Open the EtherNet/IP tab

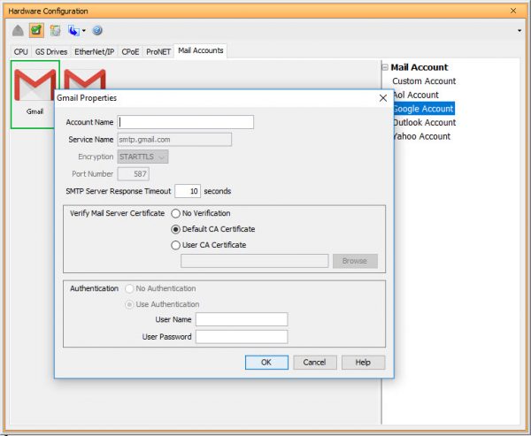point(94,52)
